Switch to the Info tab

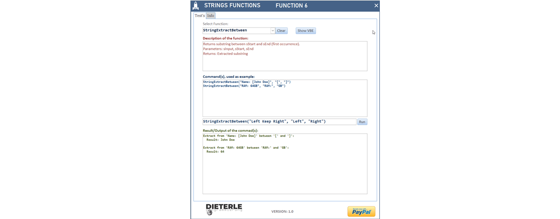[211, 15]
